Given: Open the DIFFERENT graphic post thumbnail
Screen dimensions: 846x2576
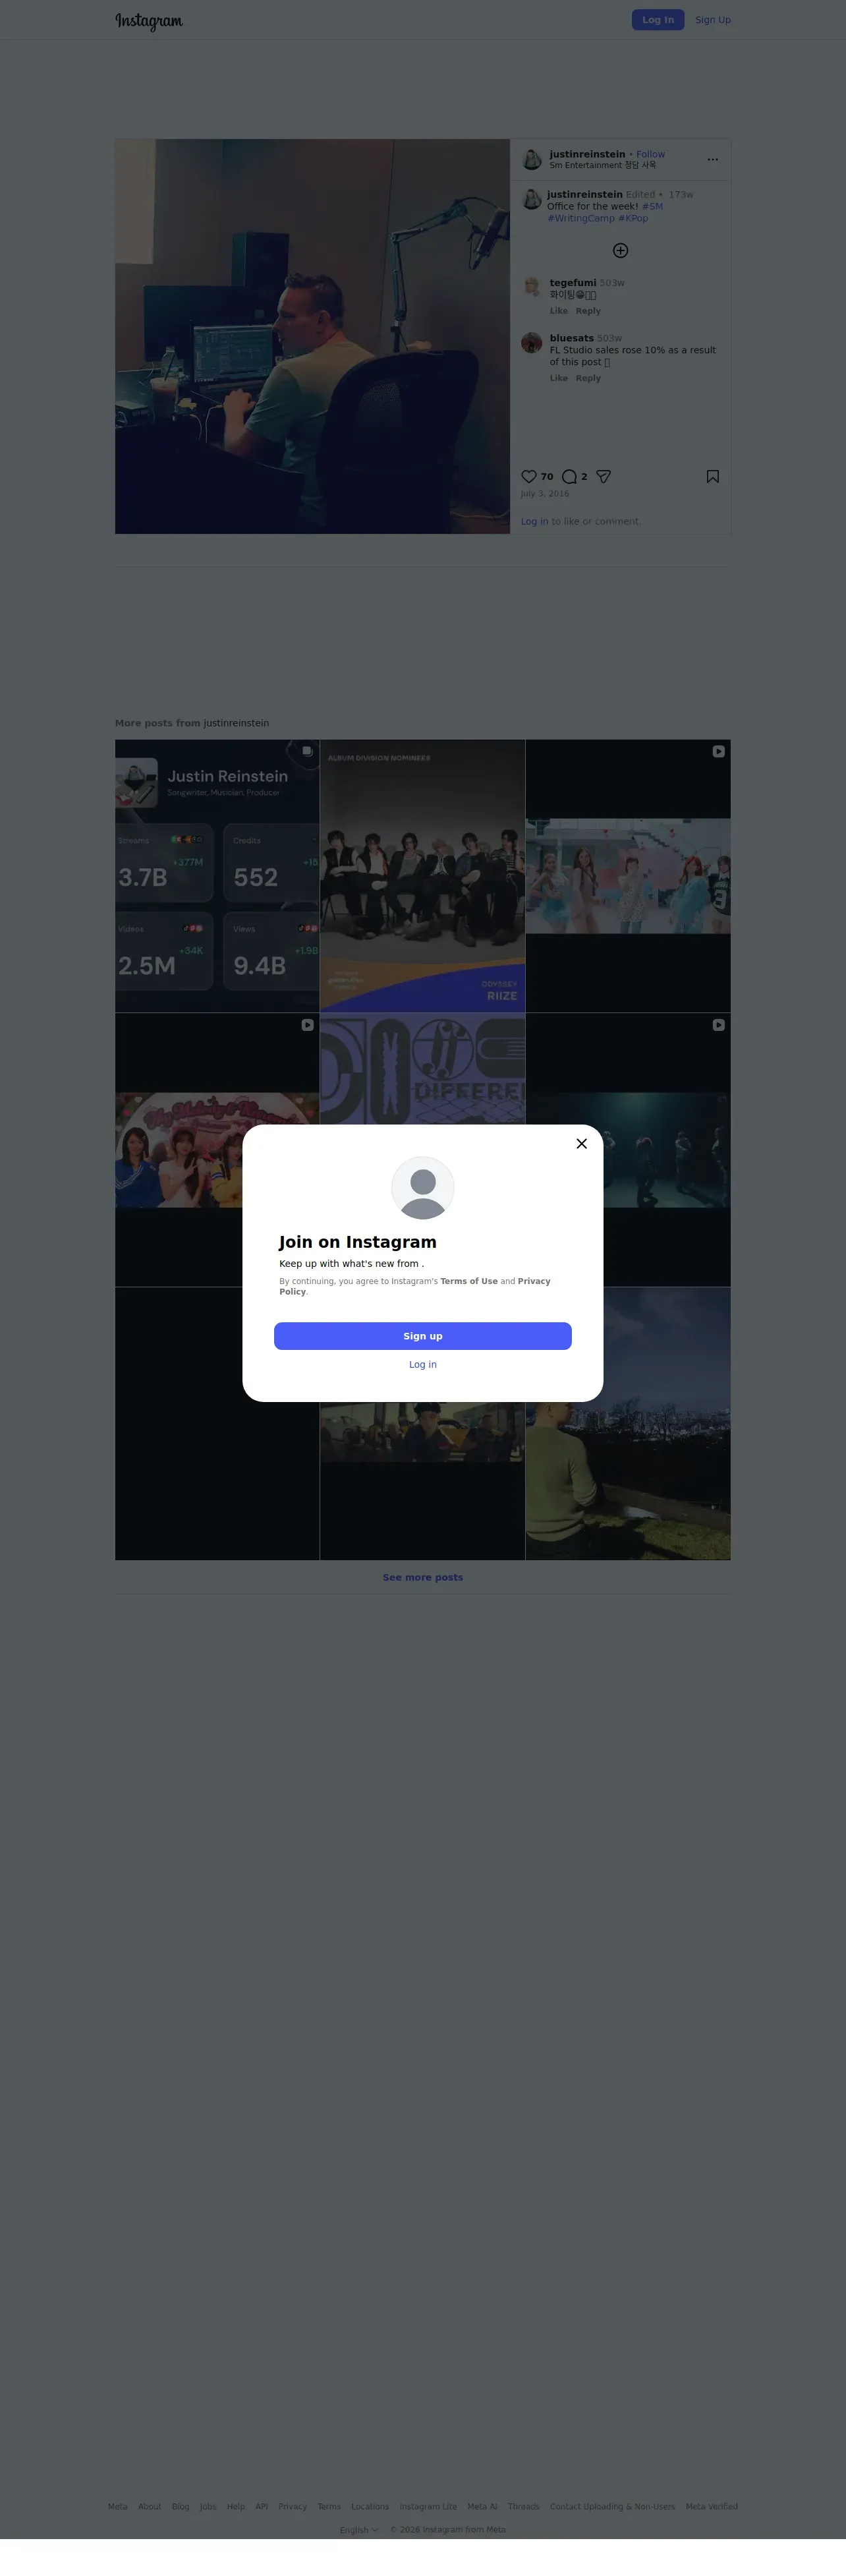Looking at the screenshot, I should point(422,1069).
